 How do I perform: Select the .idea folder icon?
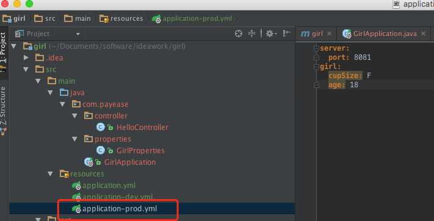40,57
